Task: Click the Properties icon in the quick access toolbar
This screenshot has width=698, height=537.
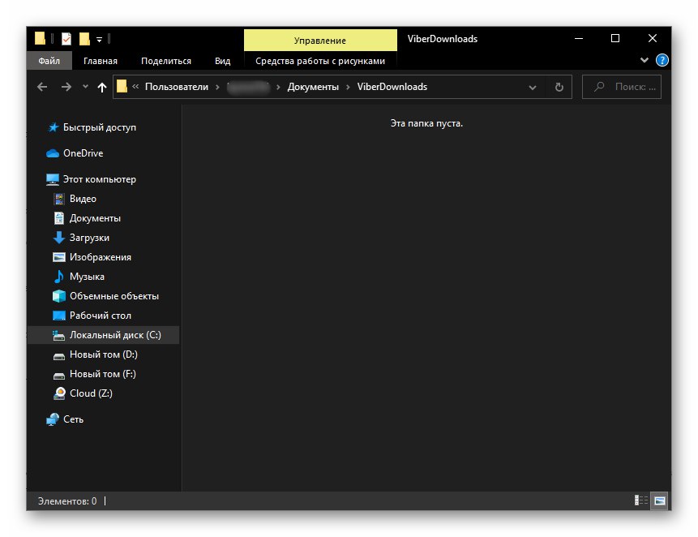Action: [x=66, y=39]
